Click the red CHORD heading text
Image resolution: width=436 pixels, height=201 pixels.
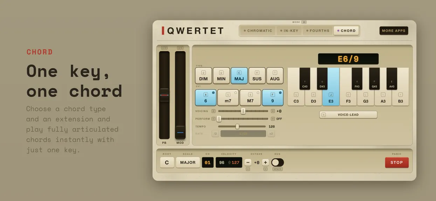[40, 52]
